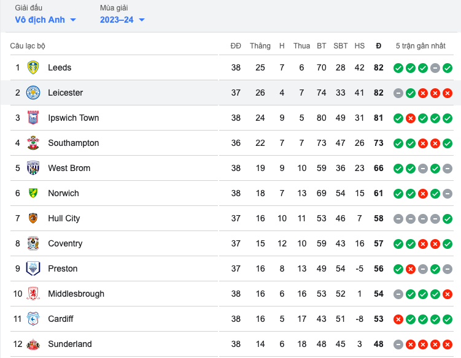The image size is (461, 358).
Task: Open the Vô địch Anh league dropdown
Action: tap(45, 20)
